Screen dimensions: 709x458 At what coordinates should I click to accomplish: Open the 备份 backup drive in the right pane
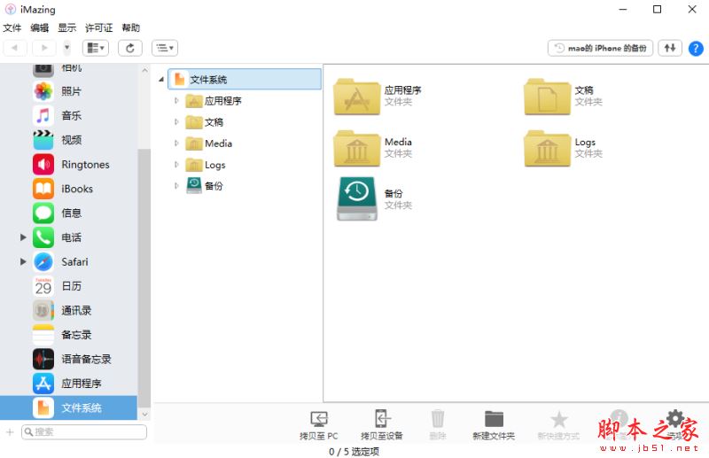tap(357, 198)
